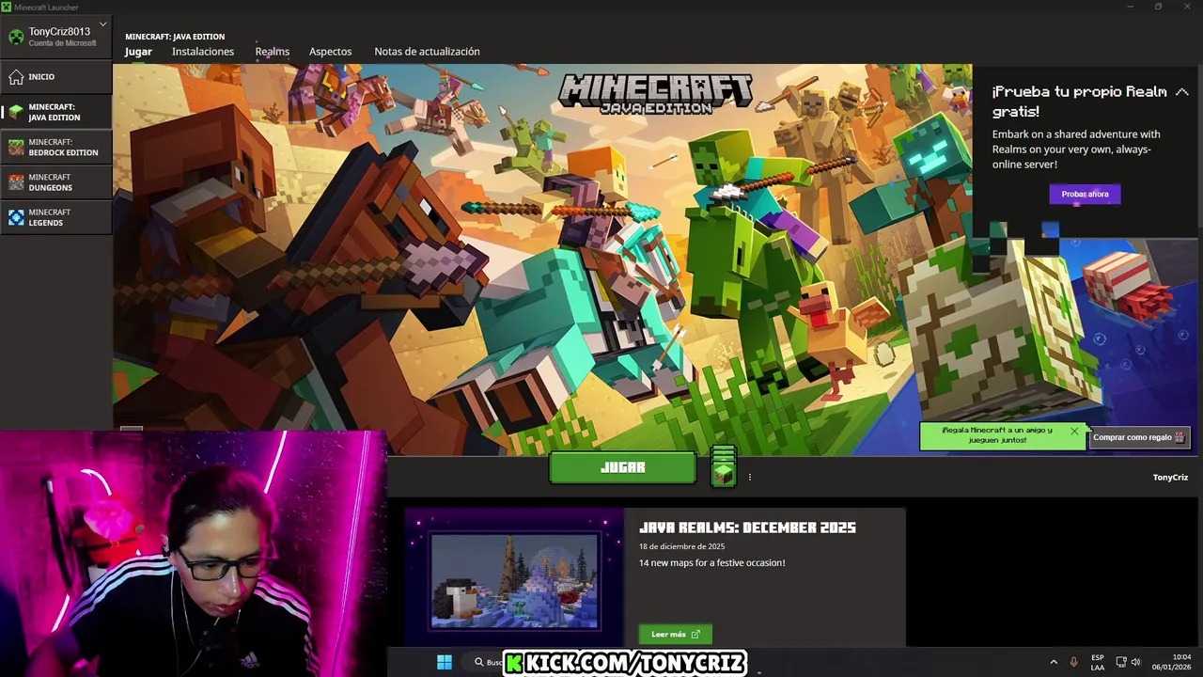Show hidden system tray icons
1203x677 pixels.
tap(1053, 662)
